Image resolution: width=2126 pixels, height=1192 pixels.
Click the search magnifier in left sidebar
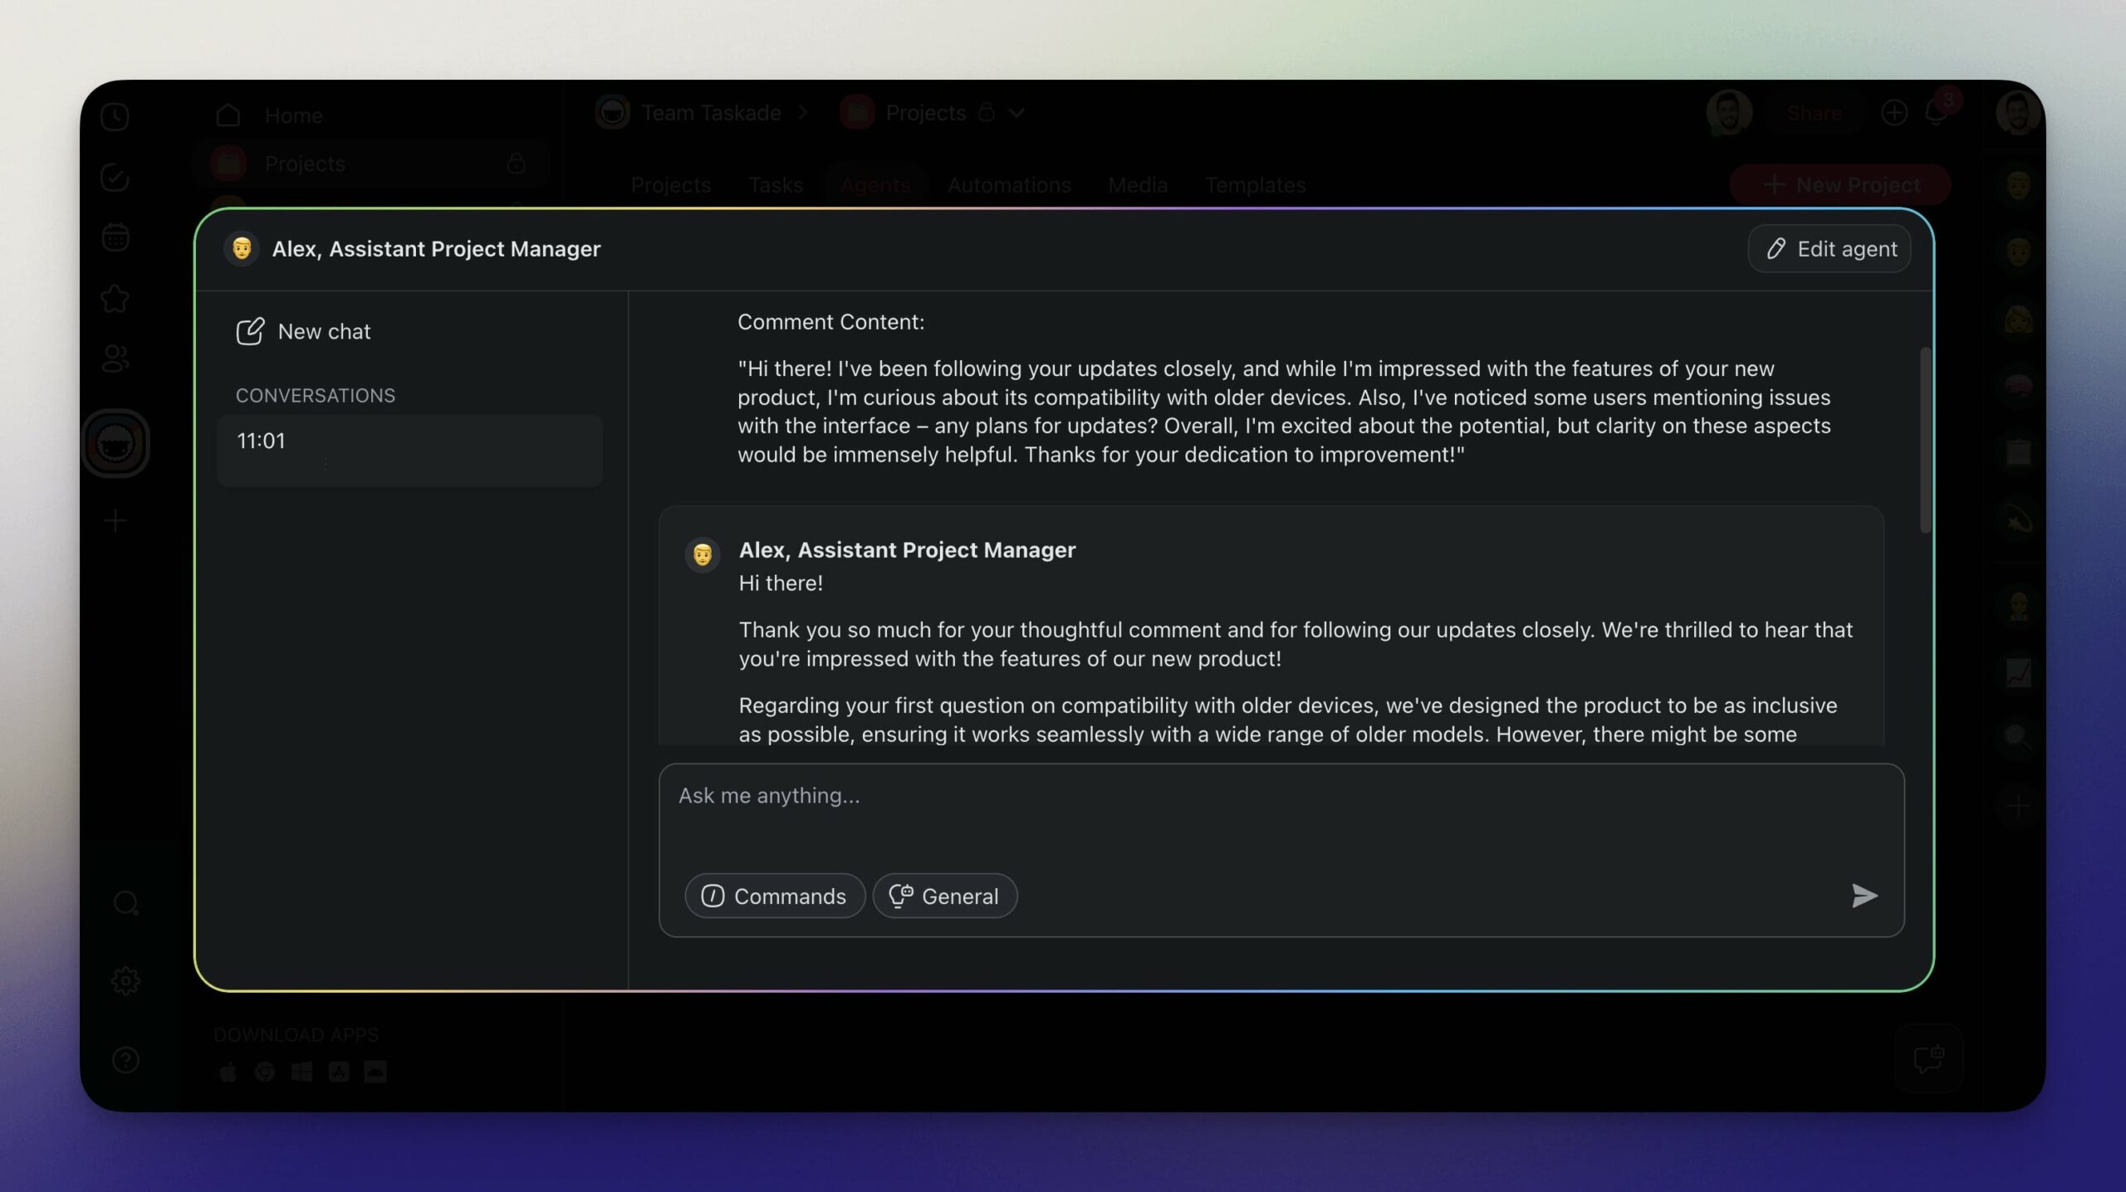tap(125, 902)
